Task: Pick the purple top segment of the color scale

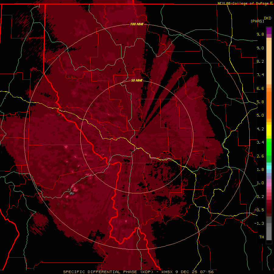Action: (x=269, y=30)
